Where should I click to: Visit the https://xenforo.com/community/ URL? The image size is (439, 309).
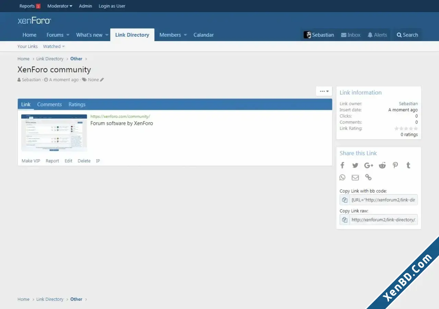(120, 117)
